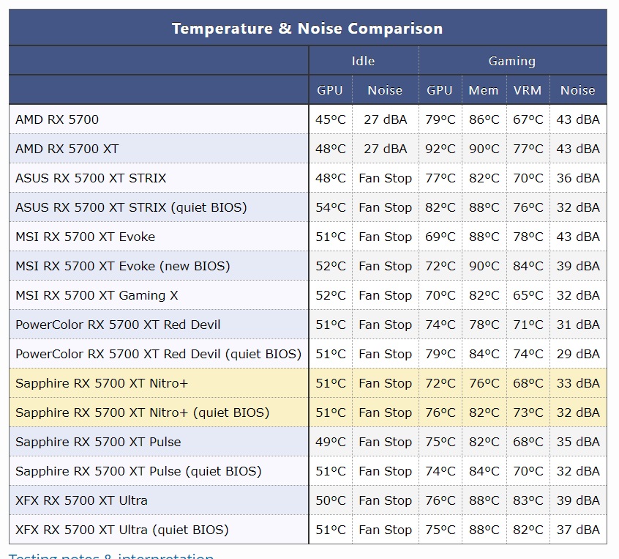619x559 pixels.
Task: Click the "Testing notes & interpretation" link
Action: coord(111,555)
